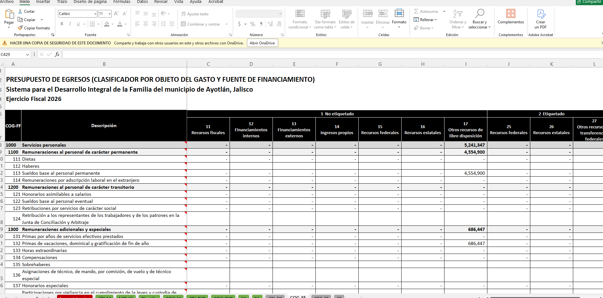Open Buscar y seleccionar
The image size is (603, 298).
(479, 19)
